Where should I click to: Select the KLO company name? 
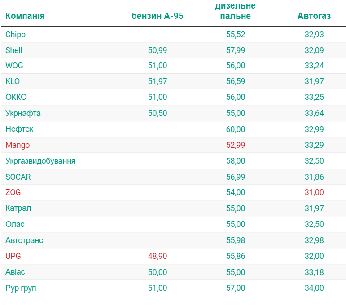click(x=13, y=81)
